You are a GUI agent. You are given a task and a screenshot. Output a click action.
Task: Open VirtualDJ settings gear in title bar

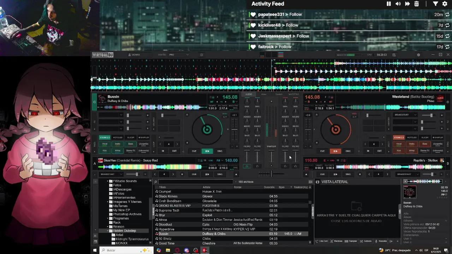(418, 55)
